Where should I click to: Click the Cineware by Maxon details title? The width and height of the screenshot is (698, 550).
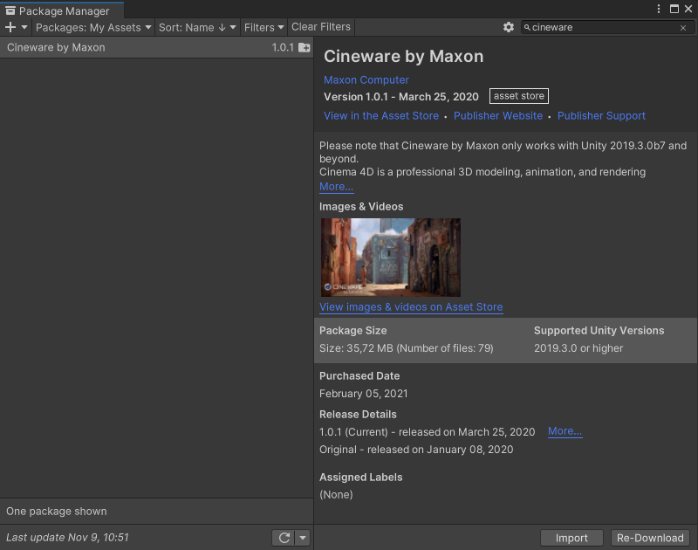coord(404,57)
